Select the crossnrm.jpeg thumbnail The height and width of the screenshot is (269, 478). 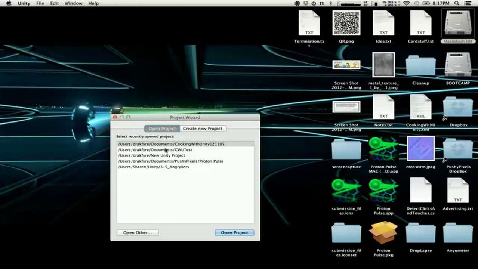point(421,149)
